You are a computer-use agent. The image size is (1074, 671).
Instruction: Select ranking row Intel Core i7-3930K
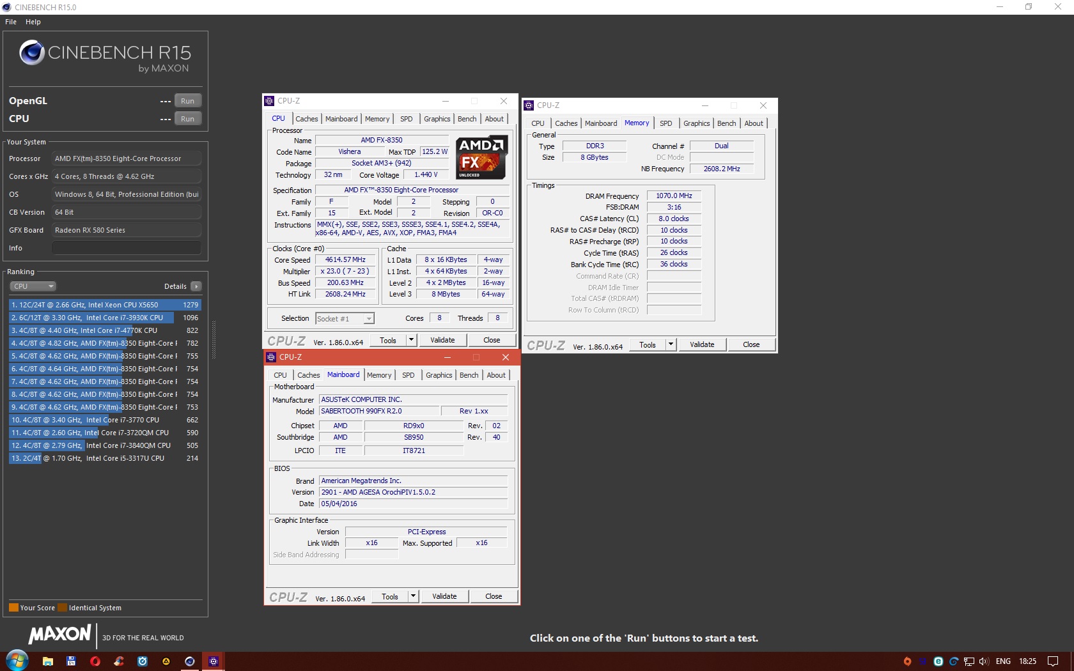pyautogui.click(x=105, y=318)
